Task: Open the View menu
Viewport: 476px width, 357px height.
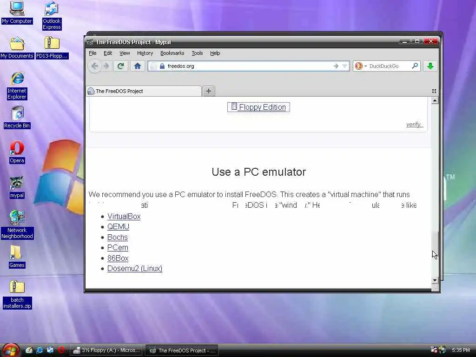Action: 125,53
